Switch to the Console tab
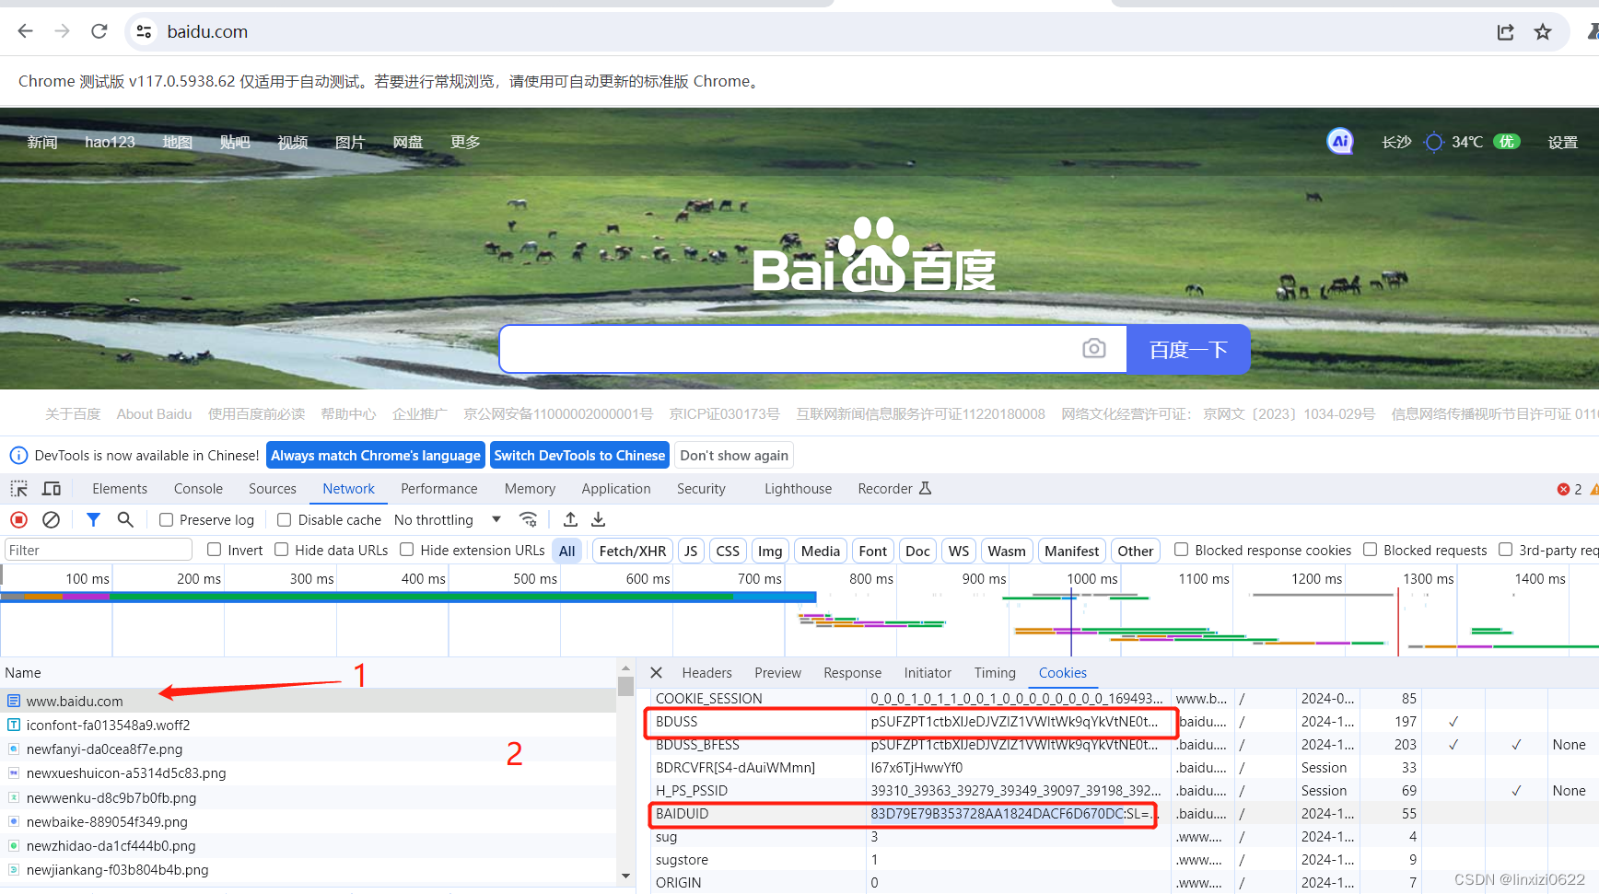Image resolution: width=1599 pixels, height=894 pixels. pos(198,489)
